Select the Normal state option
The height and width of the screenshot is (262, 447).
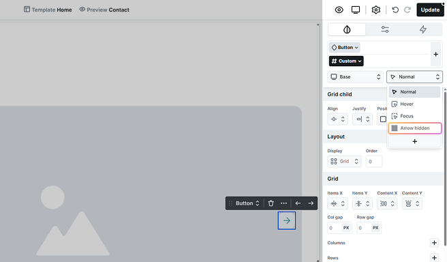click(x=414, y=92)
